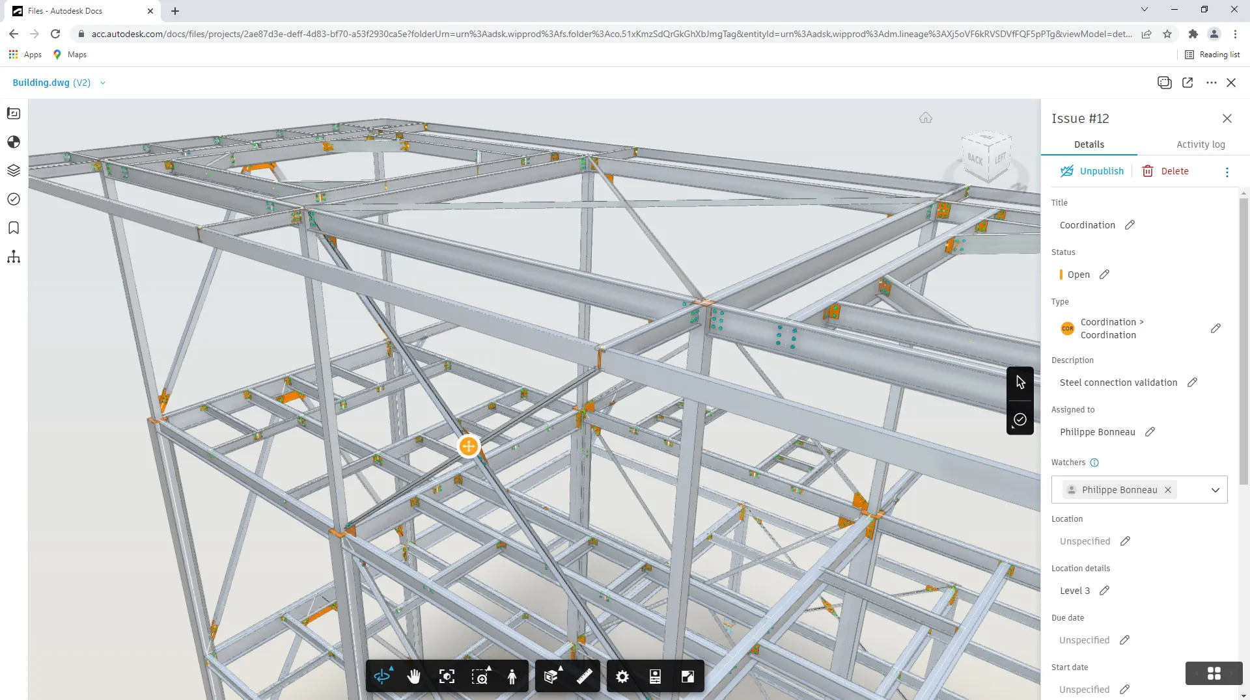Screen dimensions: 1250x700
Task: Enter First Person mode
Action: coord(512,676)
